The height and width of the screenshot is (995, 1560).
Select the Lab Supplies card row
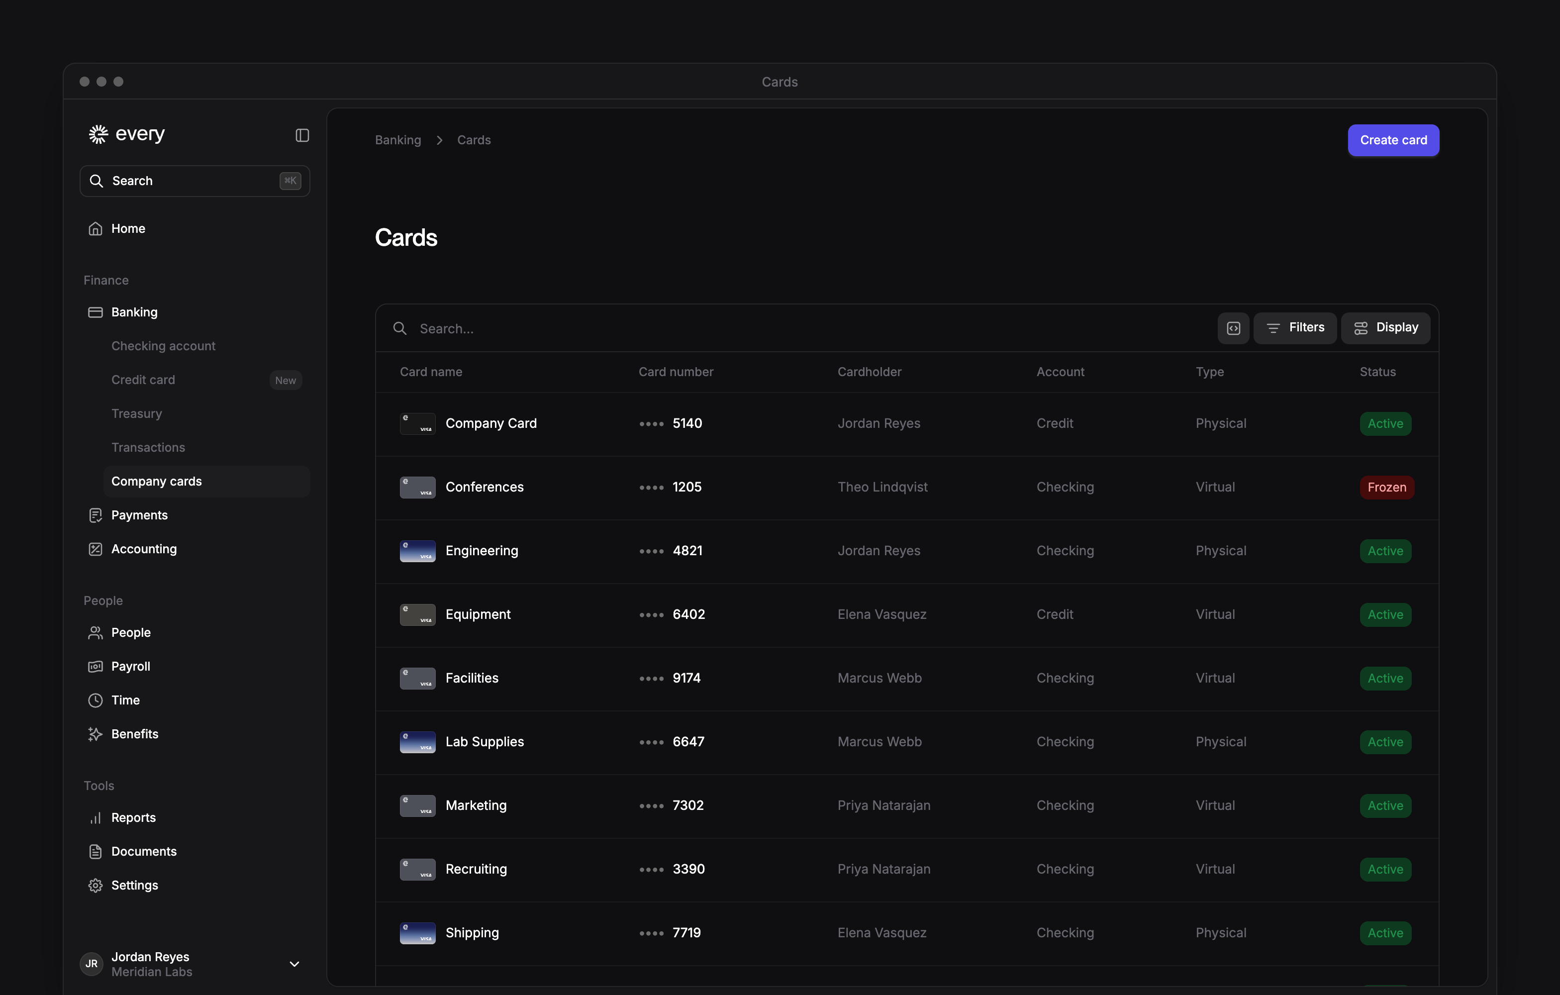tap(906, 742)
